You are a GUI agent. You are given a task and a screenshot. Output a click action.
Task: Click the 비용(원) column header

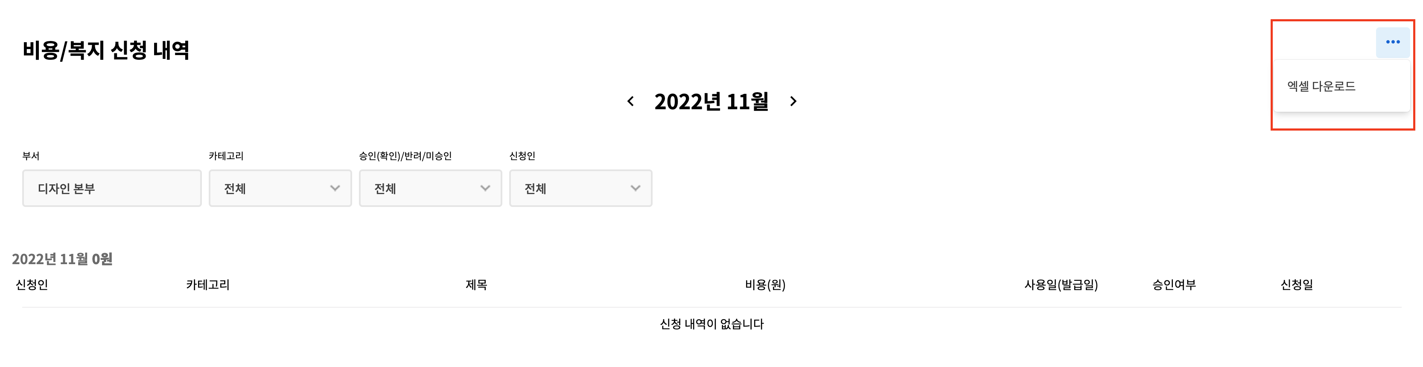765,285
